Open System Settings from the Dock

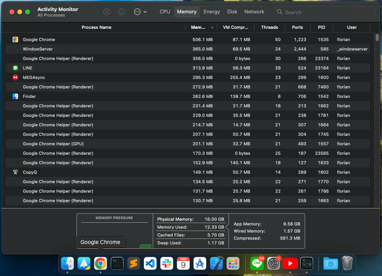coord(274,263)
